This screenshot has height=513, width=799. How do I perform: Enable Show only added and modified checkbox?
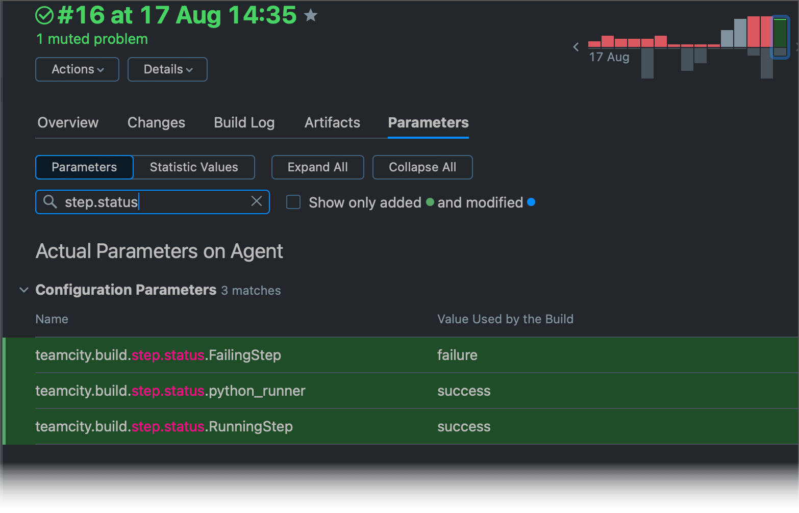click(293, 202)
